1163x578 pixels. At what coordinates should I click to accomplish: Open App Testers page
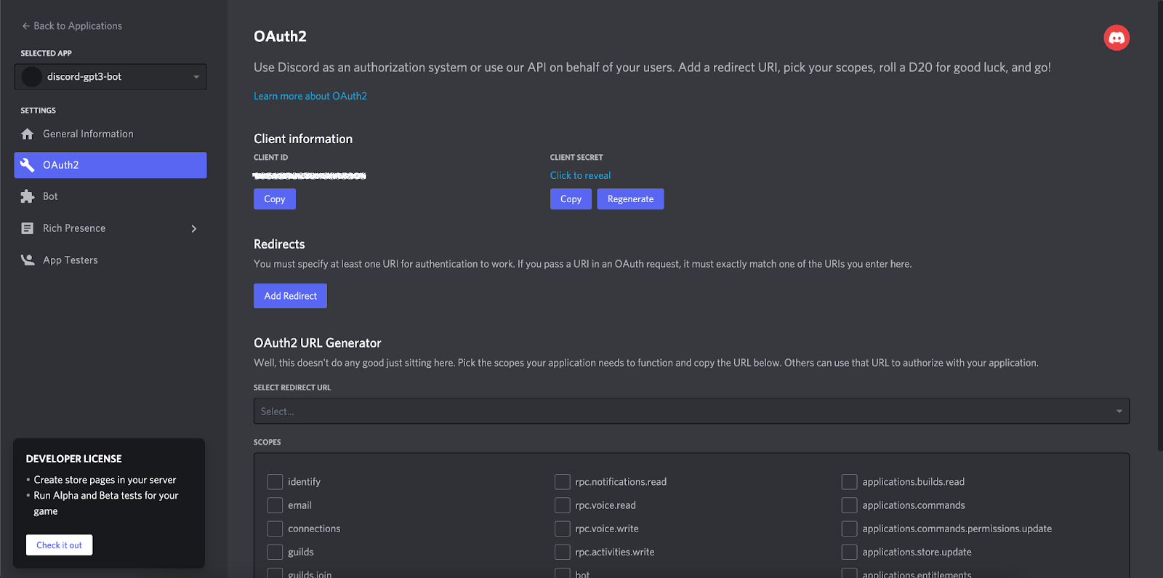(110, 260)
